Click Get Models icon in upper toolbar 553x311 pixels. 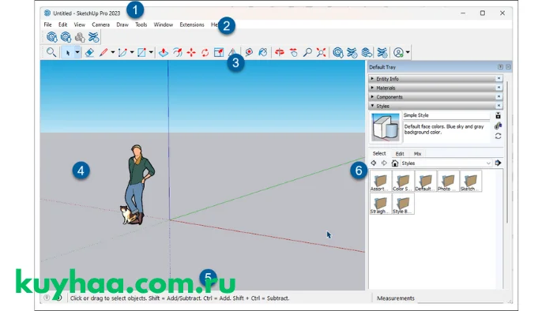coord(52,37)
